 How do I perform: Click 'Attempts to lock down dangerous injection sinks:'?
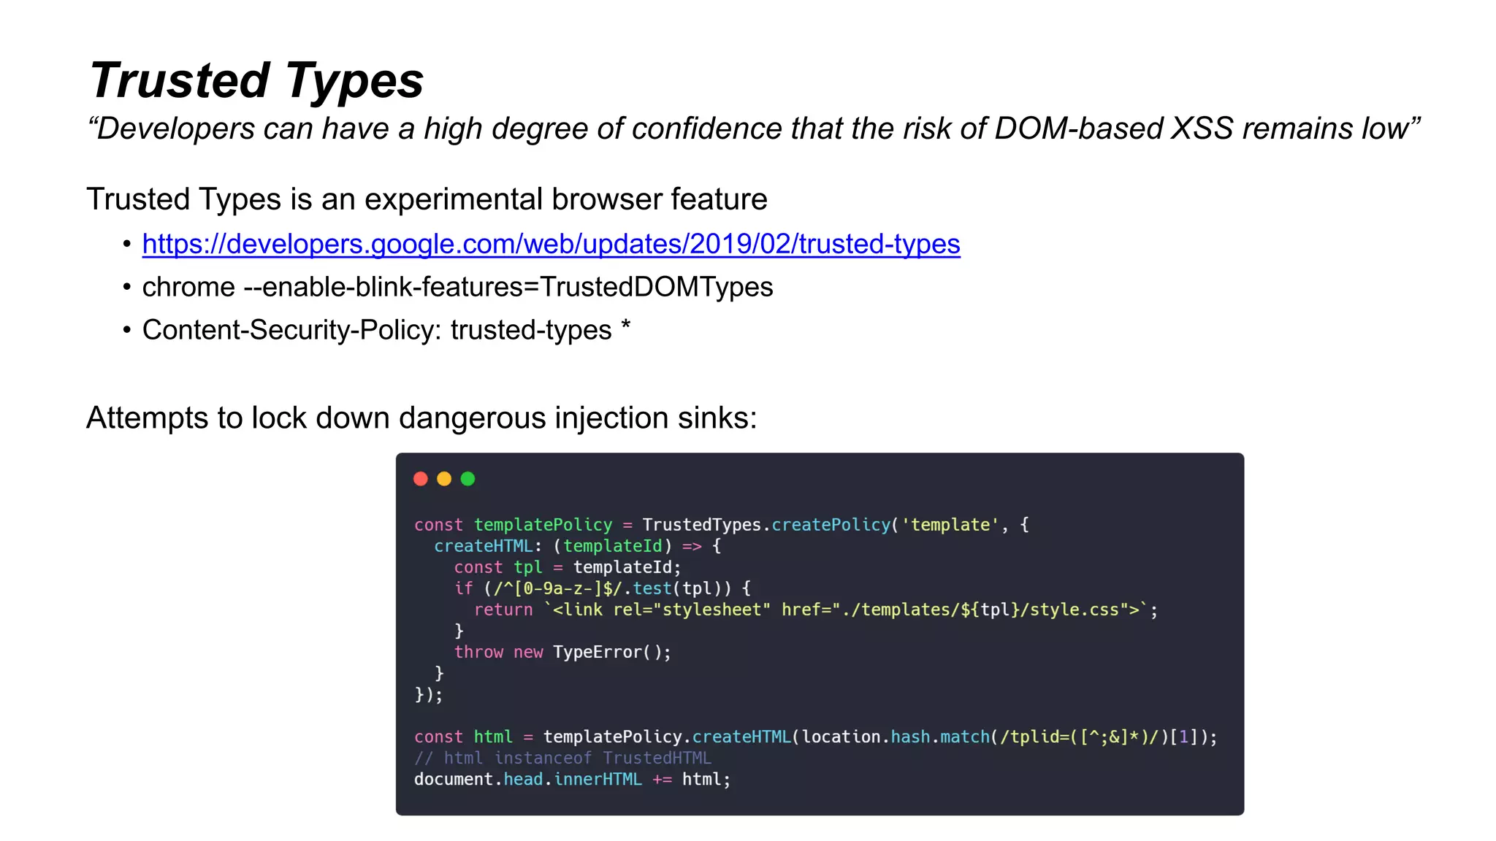421,418
